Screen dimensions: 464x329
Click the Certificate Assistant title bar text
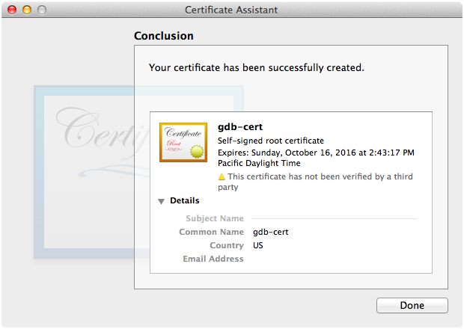(x=231, y=10)
